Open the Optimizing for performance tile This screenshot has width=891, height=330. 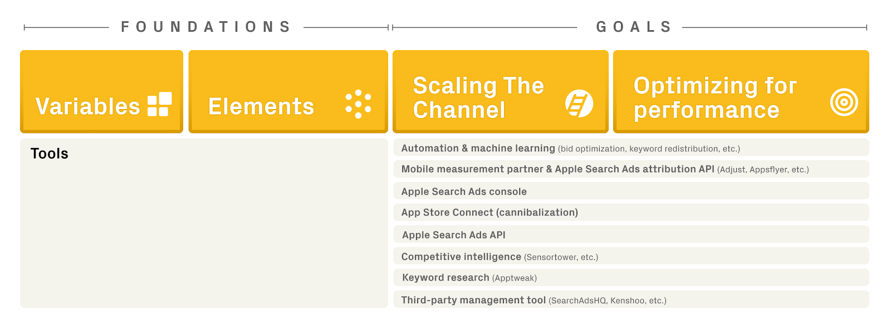pos(741,91)
